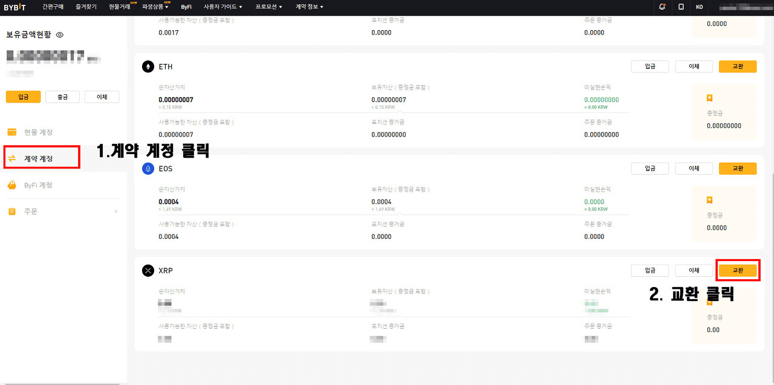Click the EOS 증정금 bonus icon
Screen dimensions: 774x385
point(710,199)
